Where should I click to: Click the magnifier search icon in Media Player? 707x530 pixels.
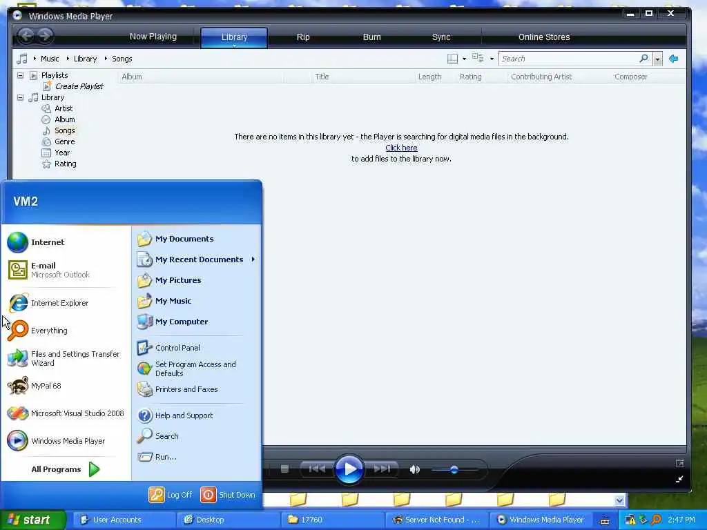click(x=644, y=58)
